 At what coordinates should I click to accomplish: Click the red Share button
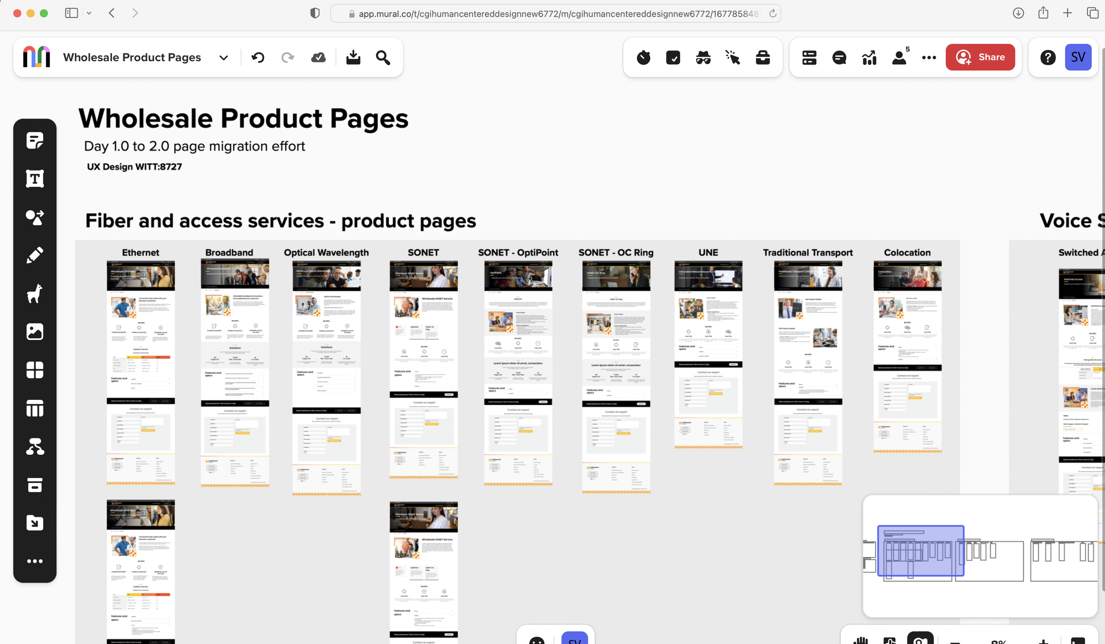point(980,57)
